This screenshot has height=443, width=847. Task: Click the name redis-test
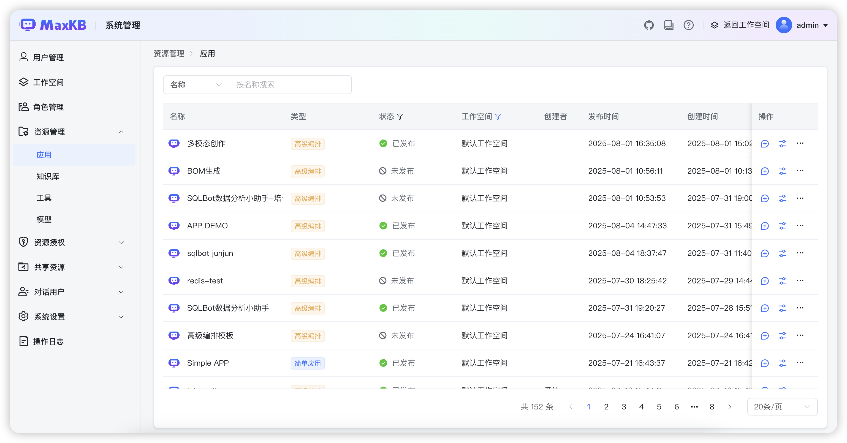[205, 281]
